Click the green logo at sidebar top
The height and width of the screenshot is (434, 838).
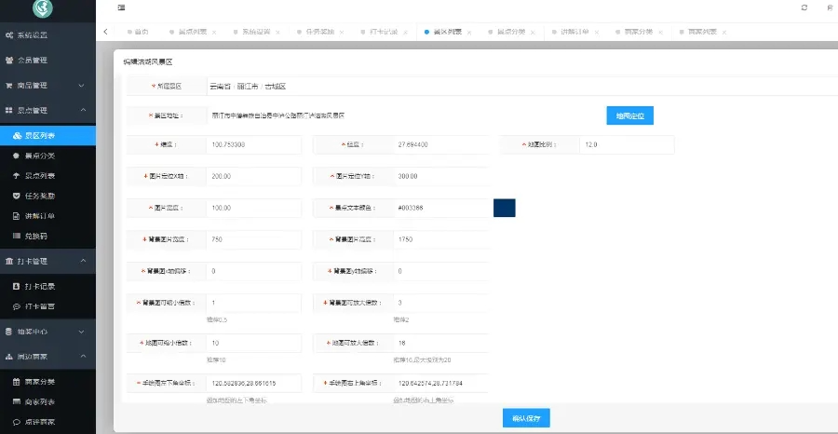42,7
